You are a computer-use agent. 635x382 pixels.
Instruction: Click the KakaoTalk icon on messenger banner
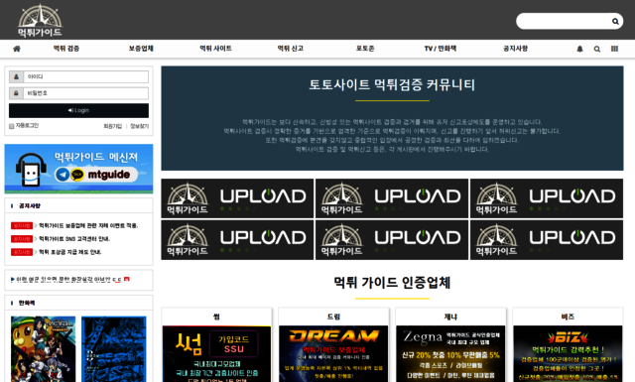(x=77, y=175)
